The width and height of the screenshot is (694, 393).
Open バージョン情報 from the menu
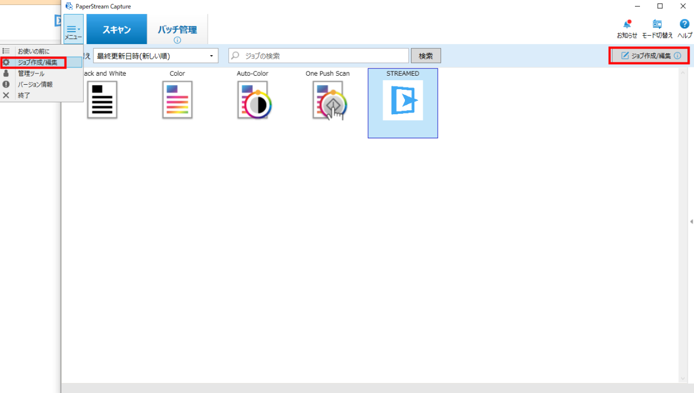(x=35, y=84)
